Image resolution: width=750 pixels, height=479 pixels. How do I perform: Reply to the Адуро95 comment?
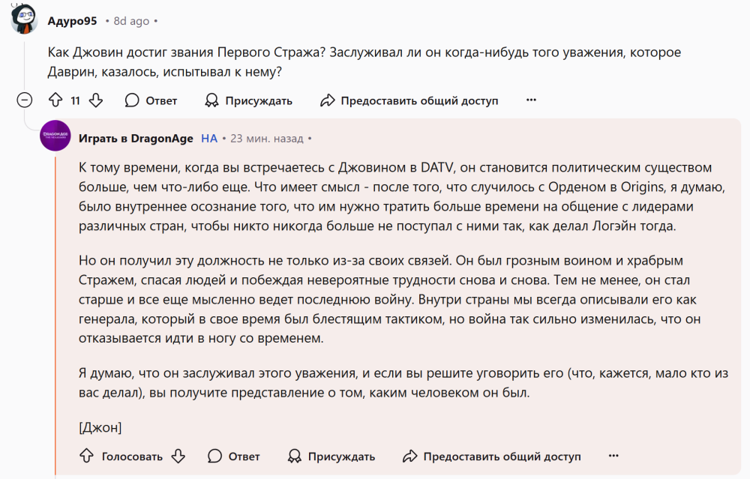(151, 100)
